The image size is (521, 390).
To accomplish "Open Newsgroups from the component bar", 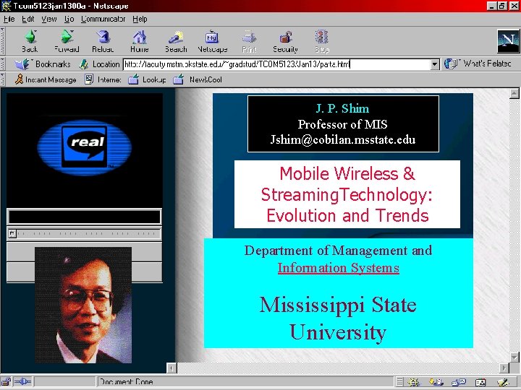I will click(x=459, y=382).
